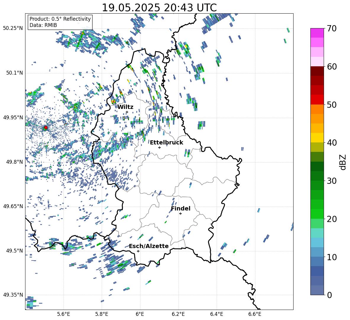Screen dimensions: 350x320
Task: Click the latitude label 50.25°N
Action: [13, 29]
